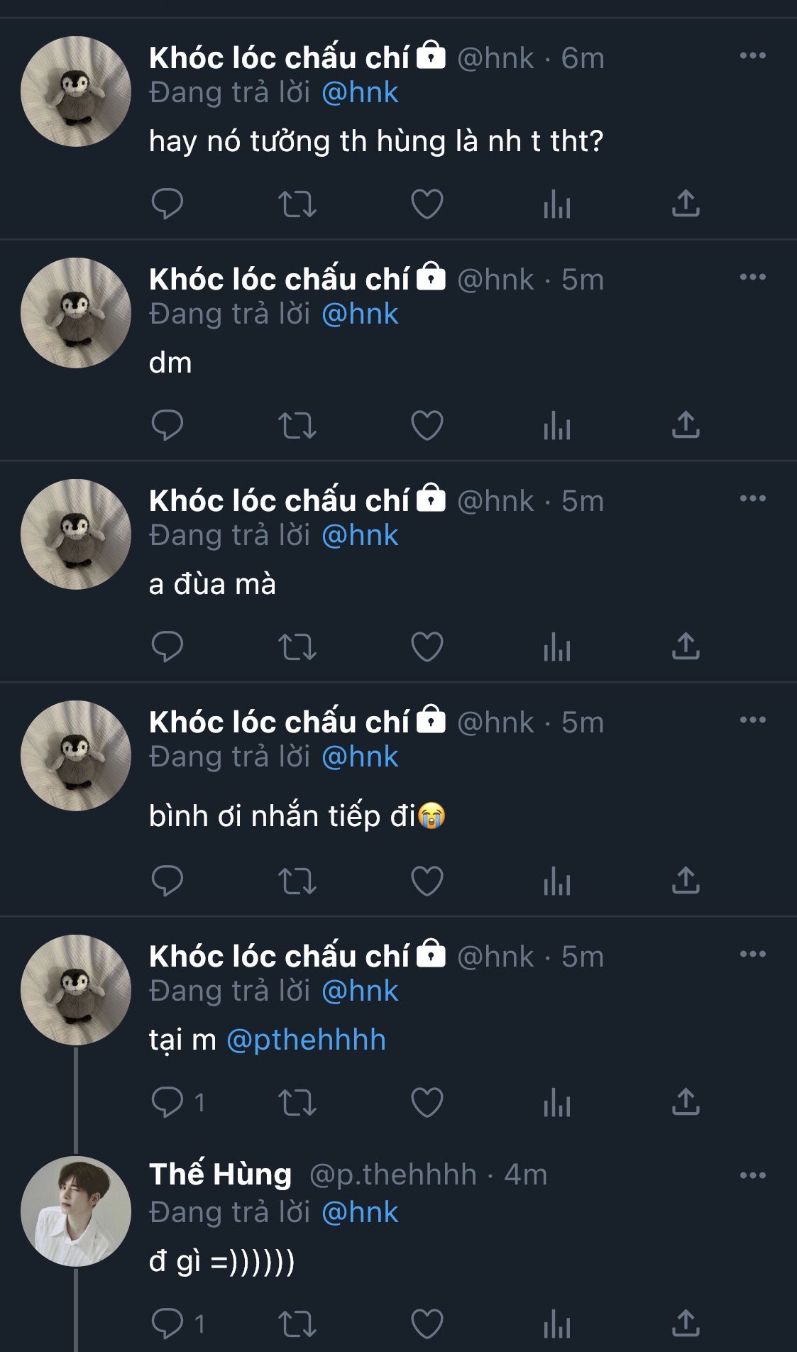Viewport: 797px width, 1352px height.
Task: View analytics for 'a đùa mà' tweet
Action: [x=556, y=647]
